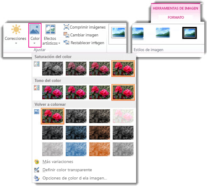Switch to the FORMATO tab
Image resolution: width=207 pixels, height=186 pixels.
pos(176,17)
